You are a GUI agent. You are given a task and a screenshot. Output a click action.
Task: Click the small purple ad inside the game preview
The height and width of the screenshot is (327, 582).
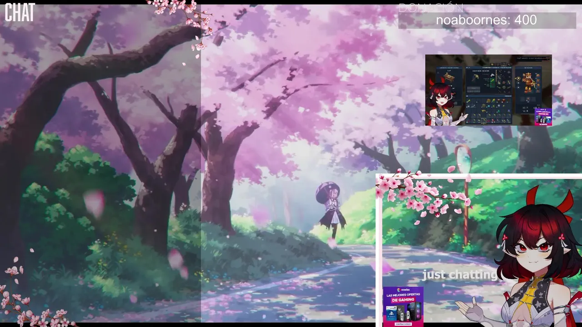(543, 117)
